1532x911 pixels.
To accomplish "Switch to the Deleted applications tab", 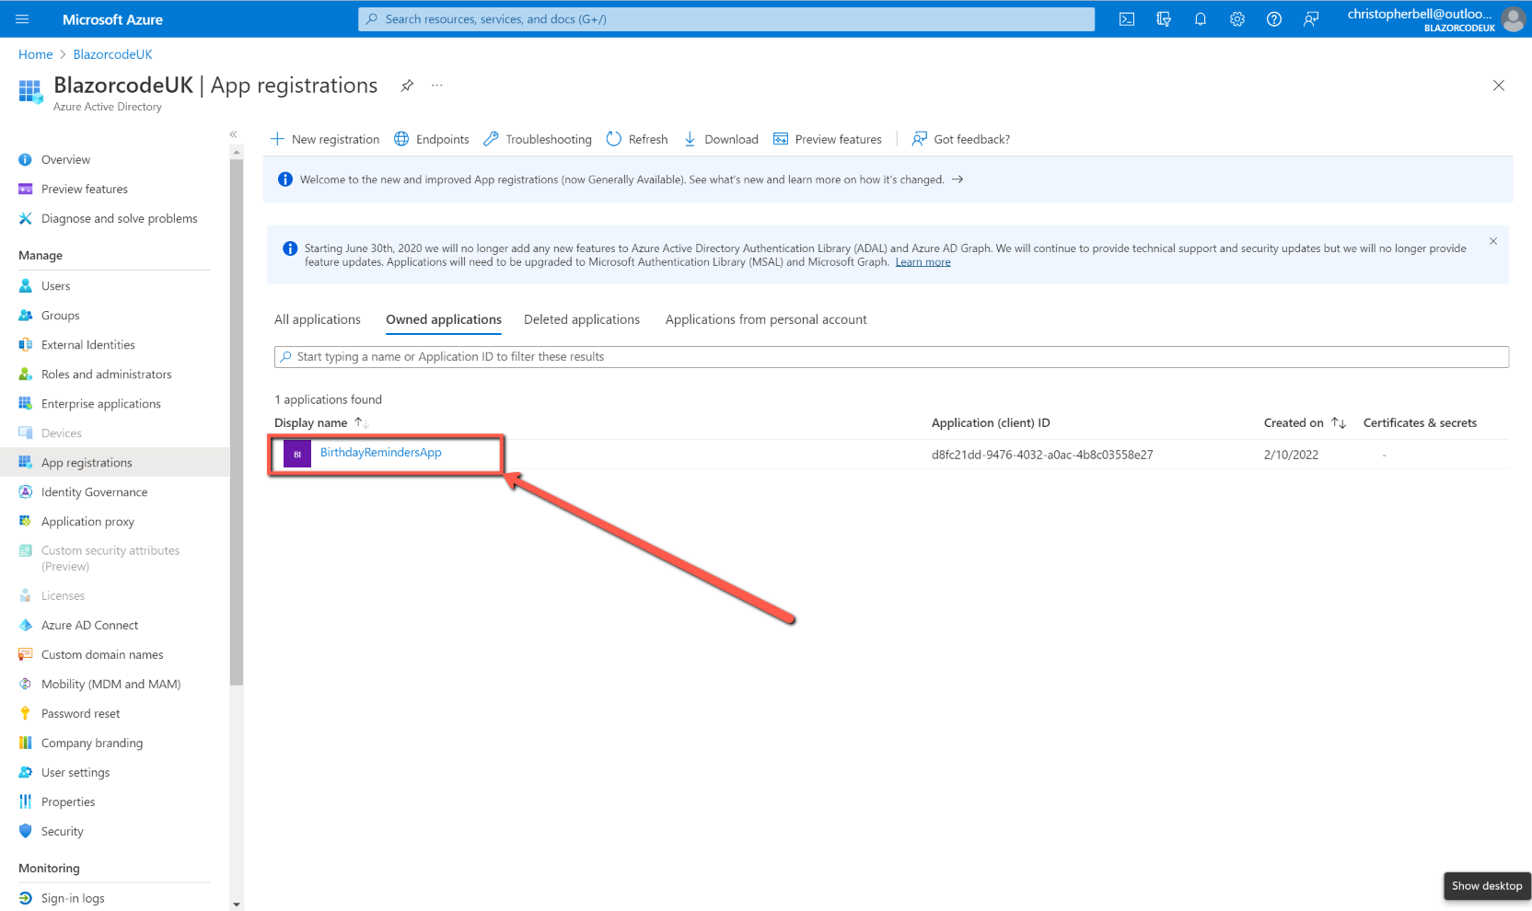I will (x=581, y=319).
